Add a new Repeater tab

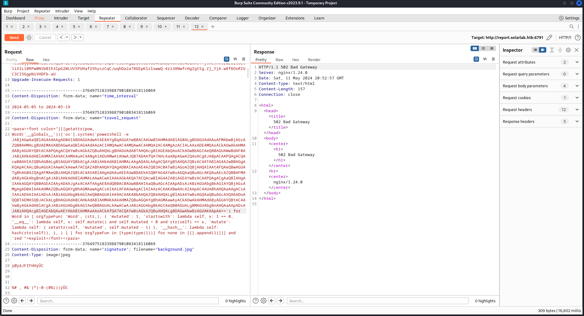pyautogui.click(x=213, y=26)
